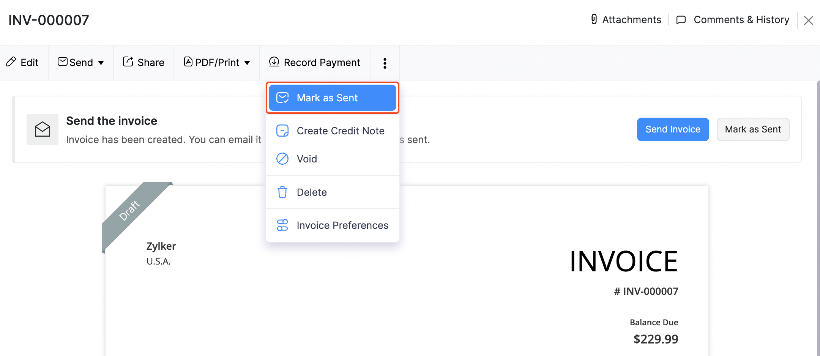Toggle the three-dot more options menu
Viewport: 820px width, 356px height.
coord(385,63)
